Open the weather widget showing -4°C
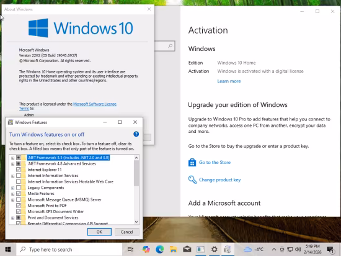The height and width of the screenshot is (256, 341). (x=254, y=249)
